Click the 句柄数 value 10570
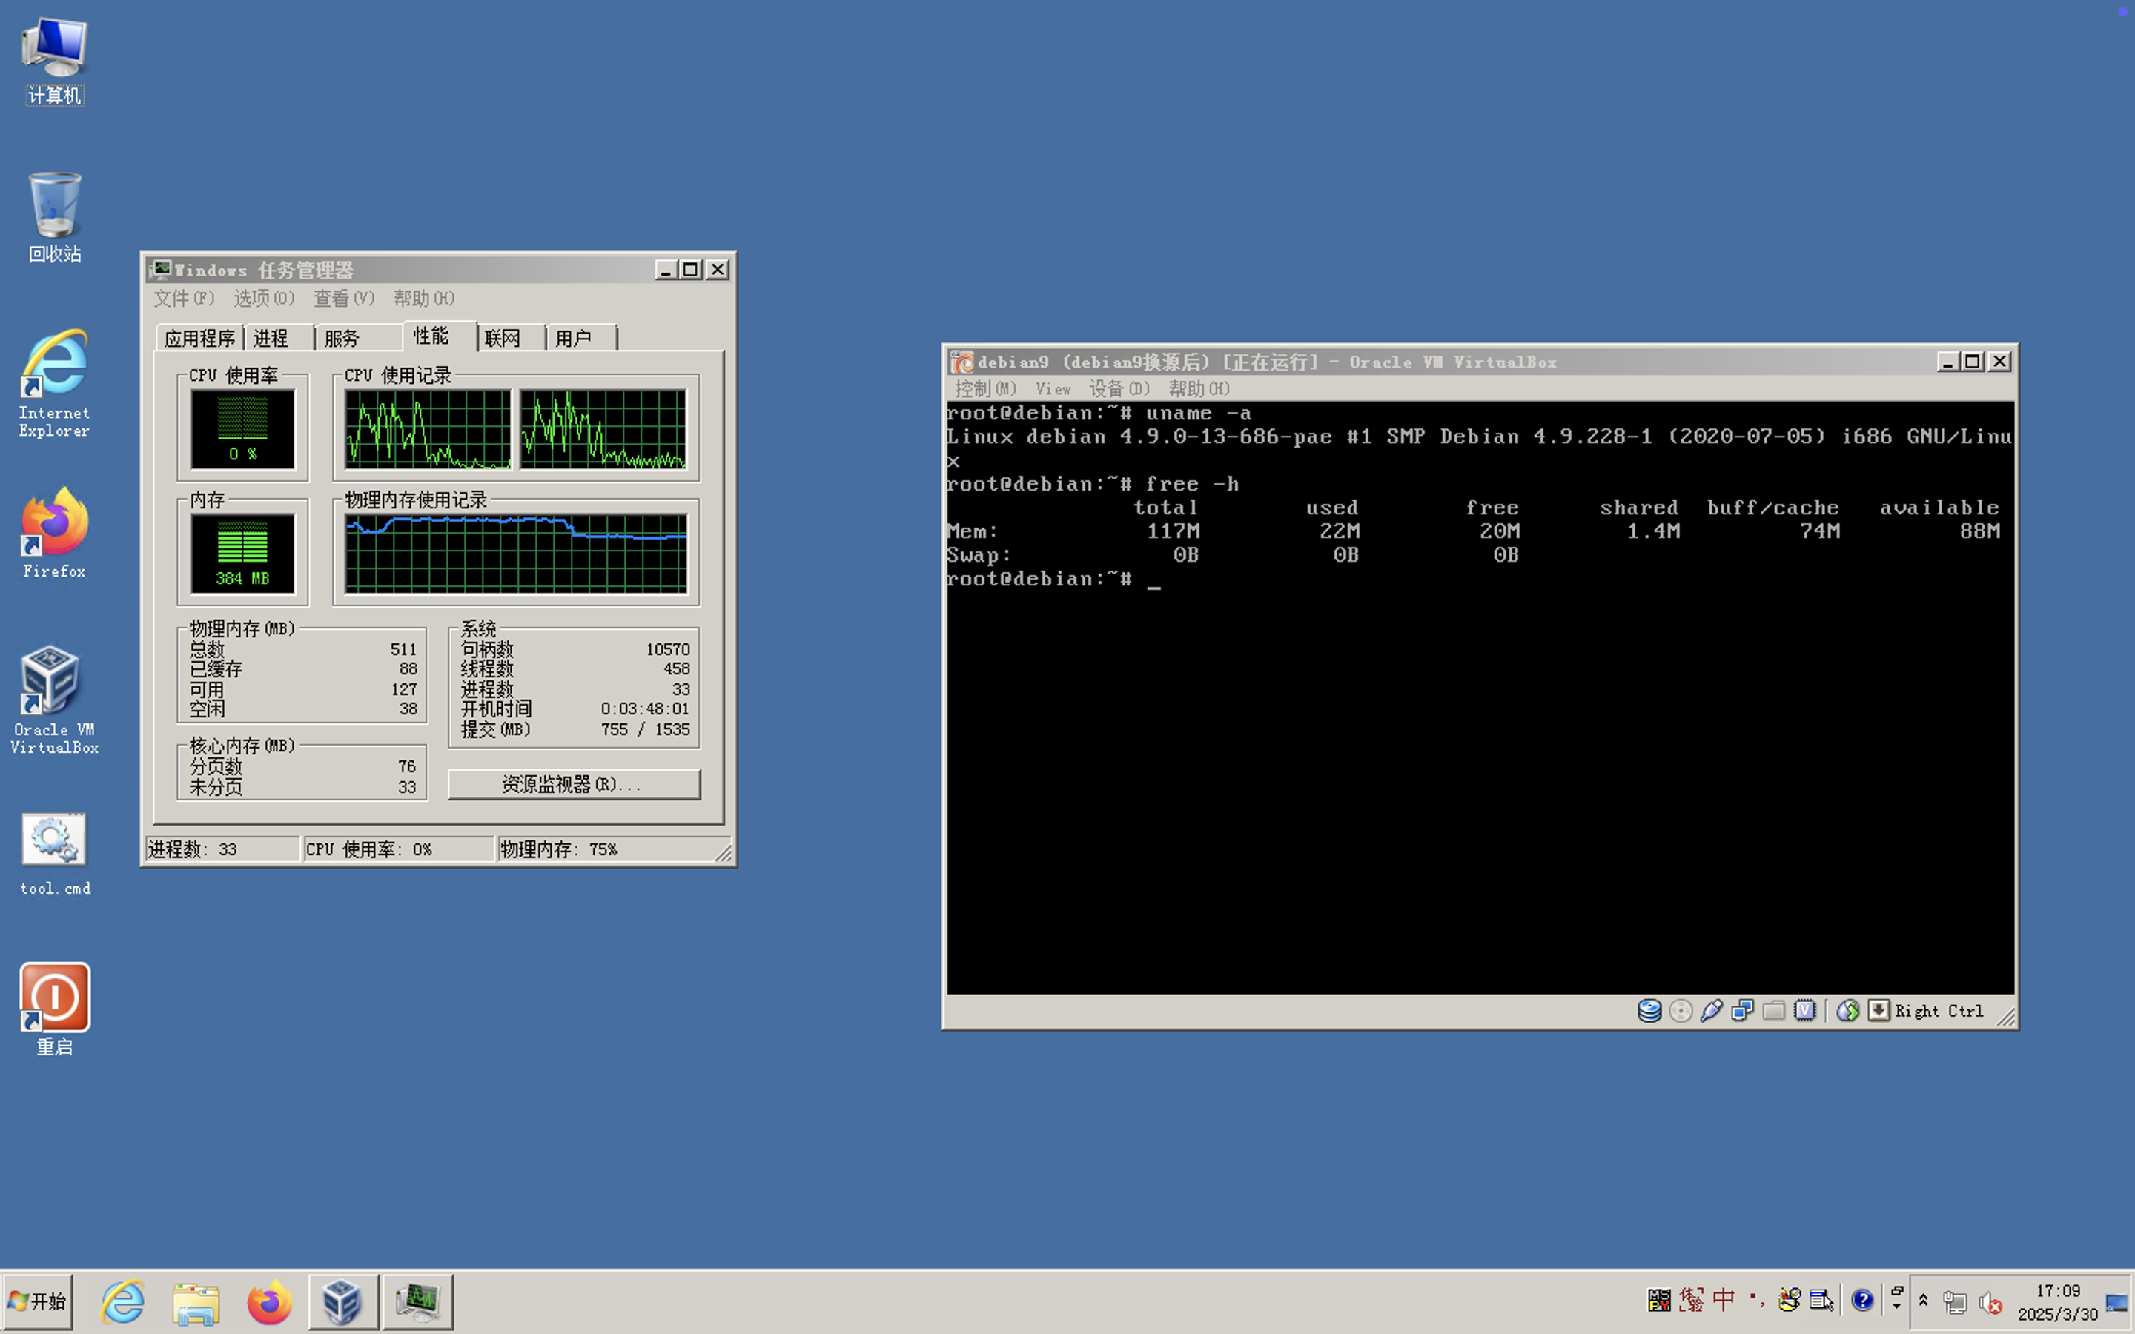Image resolution: width=2135 pixels, height=1334 pixels. click(668, 649)
